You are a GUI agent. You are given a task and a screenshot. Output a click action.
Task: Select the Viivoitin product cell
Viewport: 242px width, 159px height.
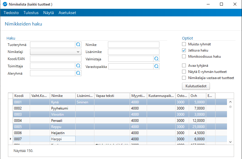[63, 114]
